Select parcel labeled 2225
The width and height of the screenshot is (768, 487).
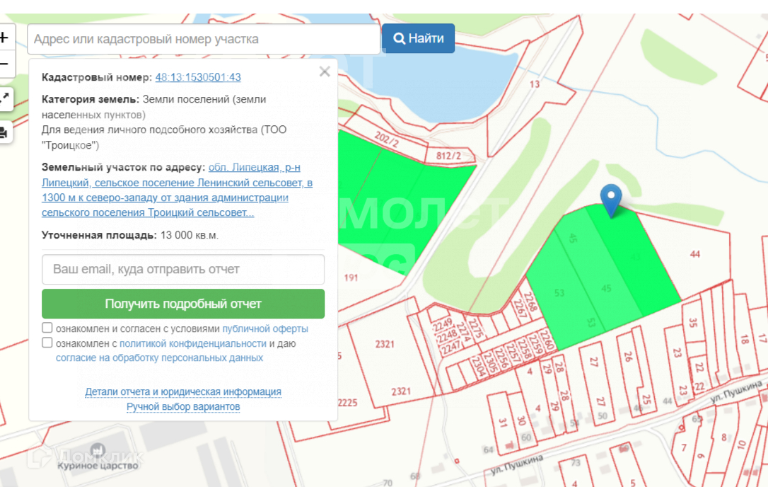click(x=347, y=403)
